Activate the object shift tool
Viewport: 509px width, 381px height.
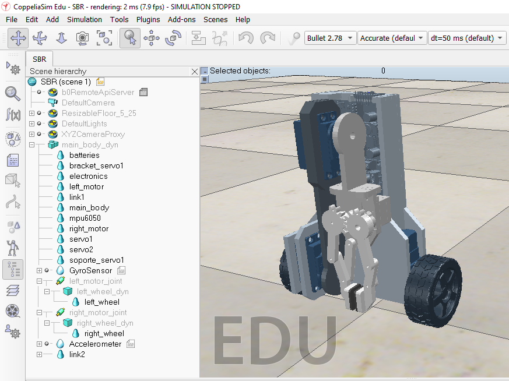point(151,38)
